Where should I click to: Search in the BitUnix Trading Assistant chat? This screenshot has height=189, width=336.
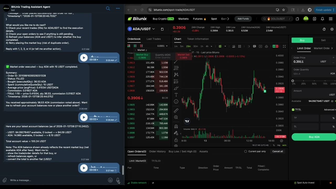(x=108, y=8)
